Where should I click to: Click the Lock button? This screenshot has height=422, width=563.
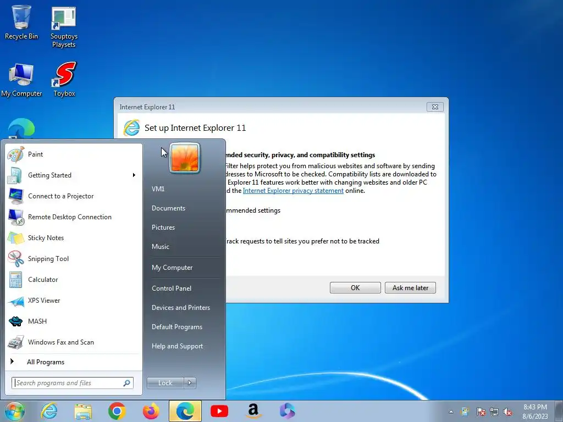165,383
